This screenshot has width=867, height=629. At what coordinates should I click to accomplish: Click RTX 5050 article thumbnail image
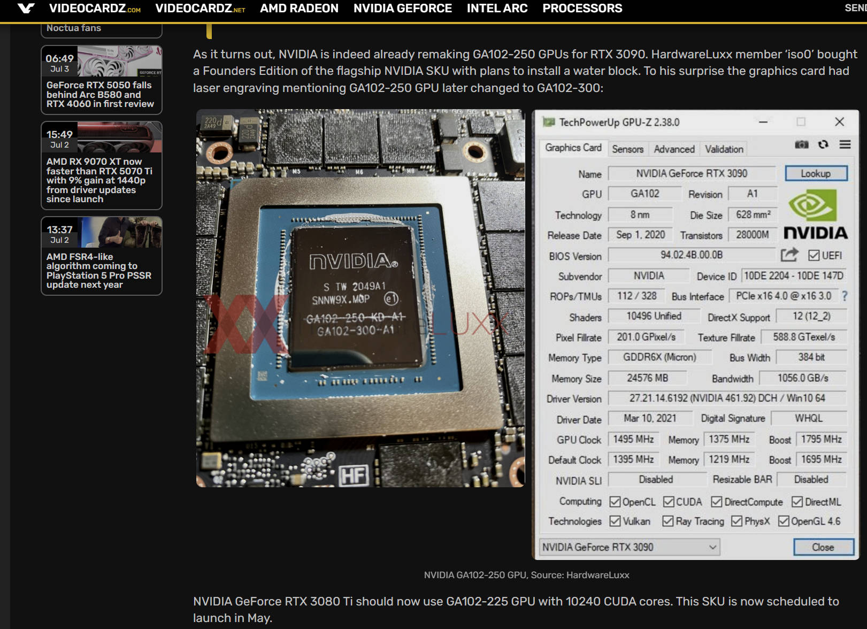tap(119, 61)
